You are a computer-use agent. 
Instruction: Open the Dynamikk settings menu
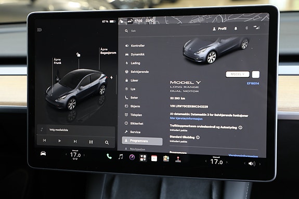coord(135,55)
